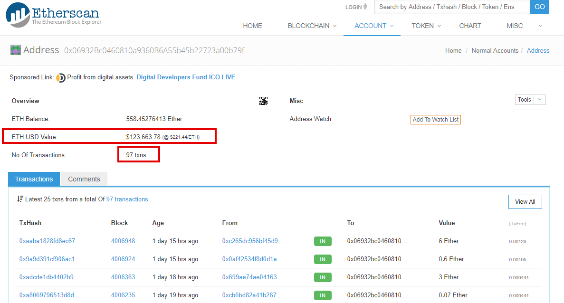Open sender address 0xc265dc956bf45d9
This screenshot has width=564, height=303.
pyautogui.click(x=253, y=241)
